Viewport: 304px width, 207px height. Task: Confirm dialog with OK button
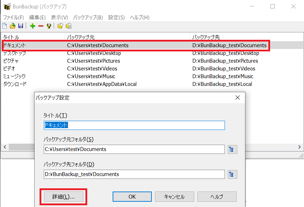(x=132, y=196)
